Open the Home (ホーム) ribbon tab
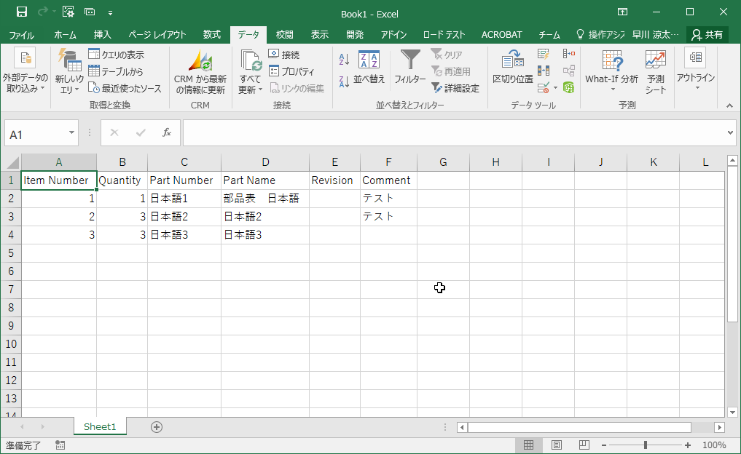The image size is (741, 454). [65, 35]
